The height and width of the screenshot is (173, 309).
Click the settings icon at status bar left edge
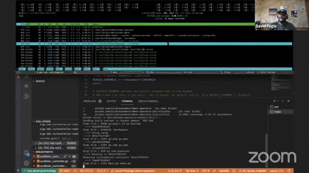(x=18, y=171)
